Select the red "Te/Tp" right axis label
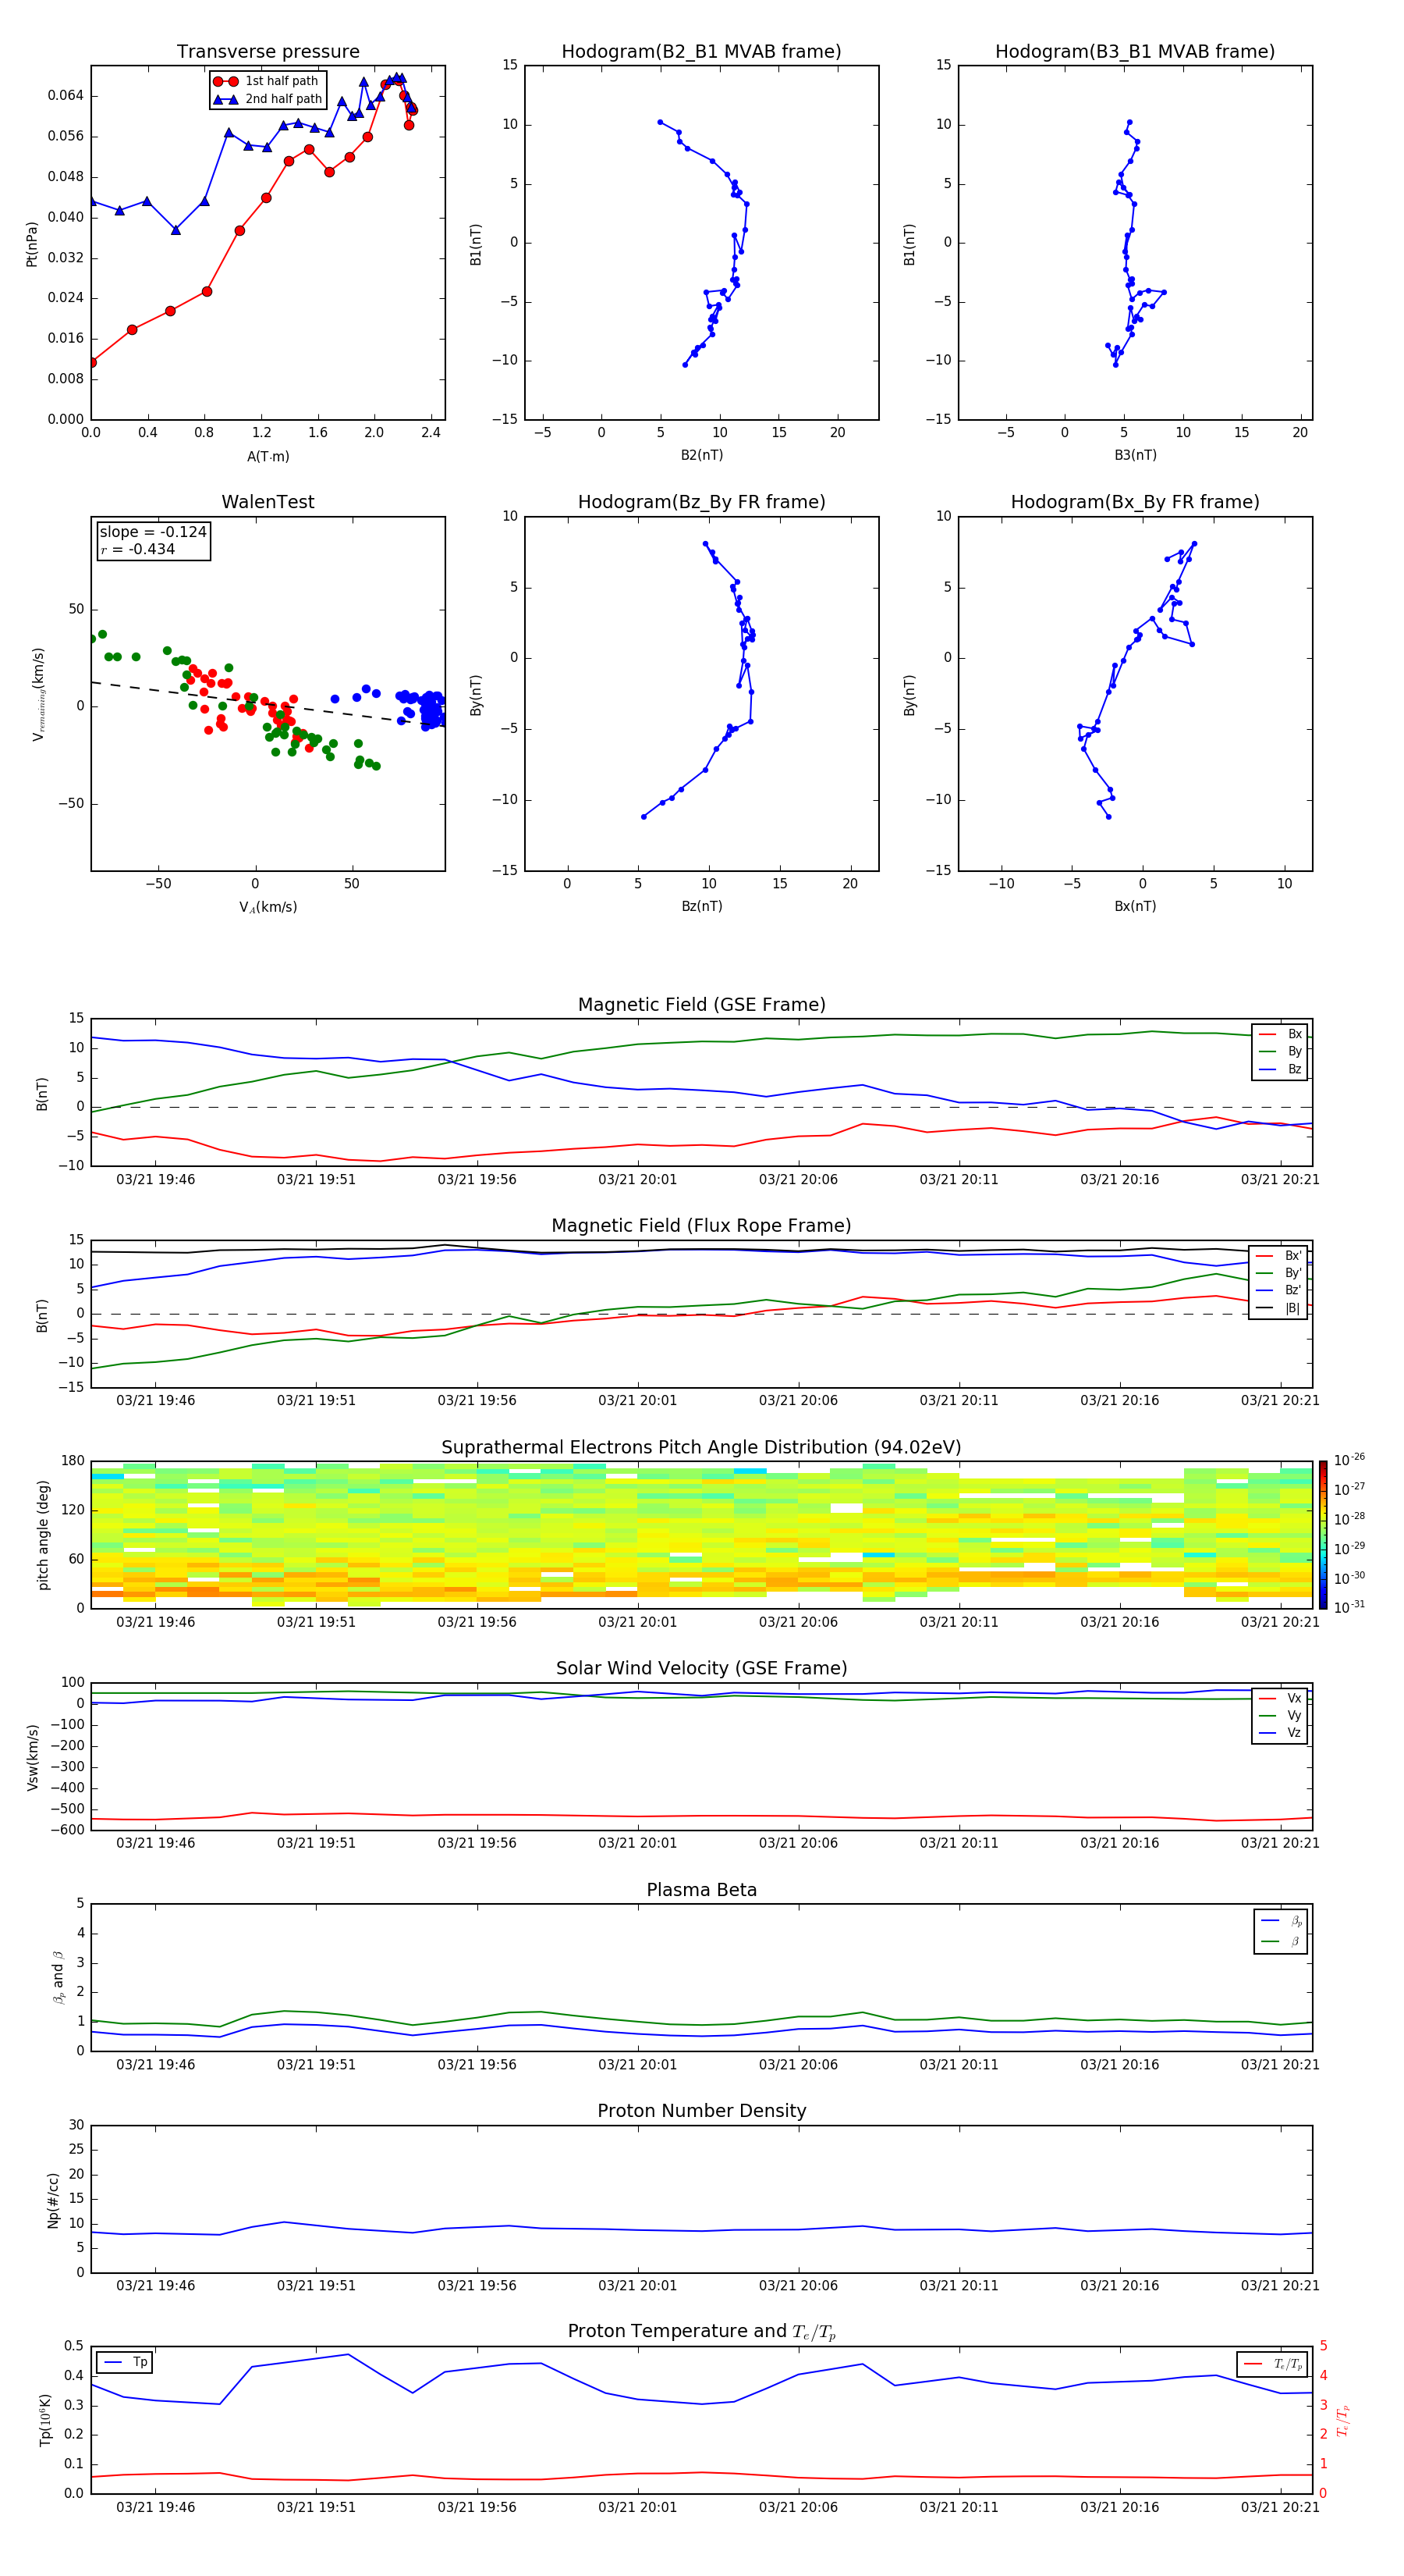This screenshot has height=2576, width=1404. (1343, 2420)
